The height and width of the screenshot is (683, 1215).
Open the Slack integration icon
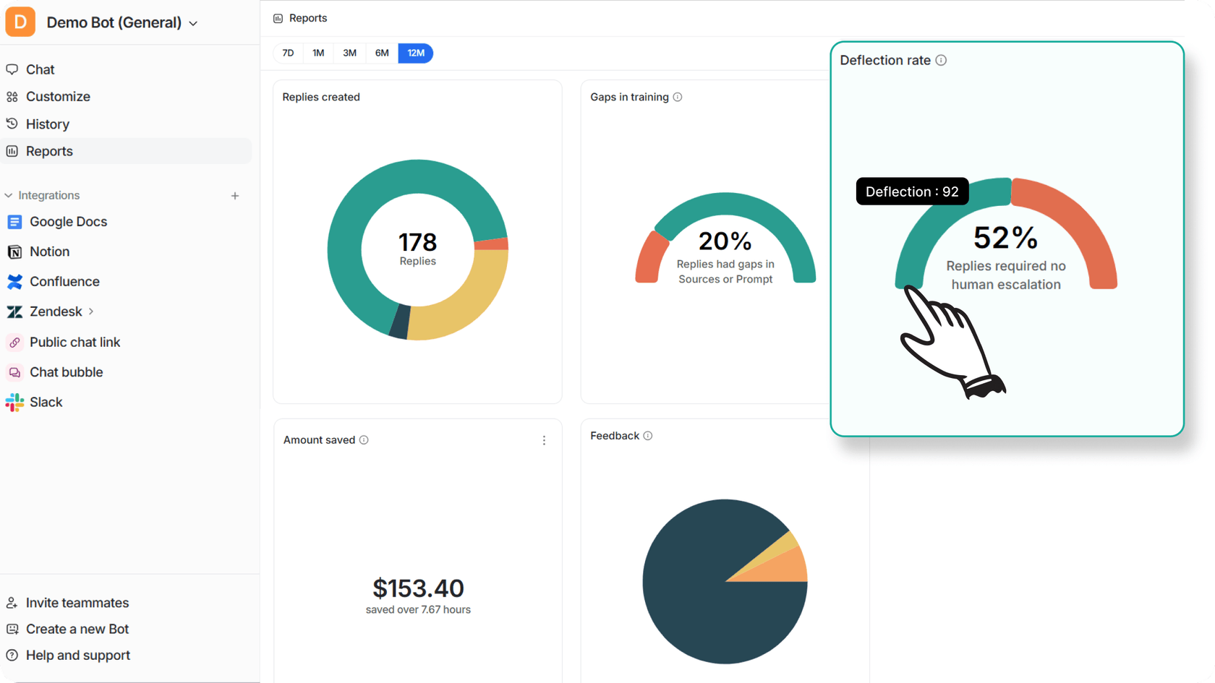[x=14, y=402]
